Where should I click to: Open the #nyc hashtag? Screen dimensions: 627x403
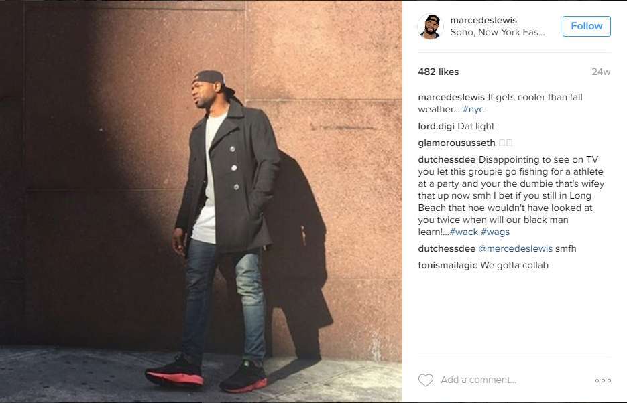[x=473, y=109]
